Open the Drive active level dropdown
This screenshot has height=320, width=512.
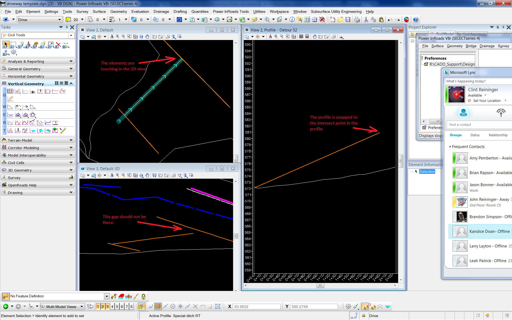(x=59, y=20)
